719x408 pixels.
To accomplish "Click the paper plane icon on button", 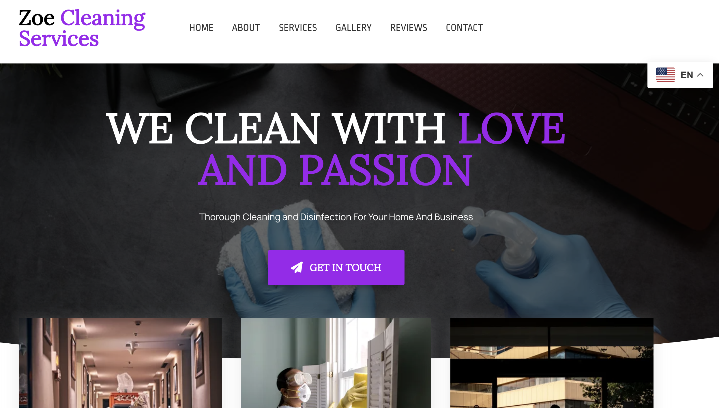I will [x=297, y=267].
